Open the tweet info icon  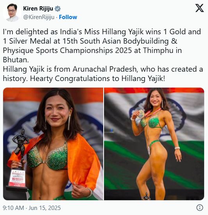200,208
